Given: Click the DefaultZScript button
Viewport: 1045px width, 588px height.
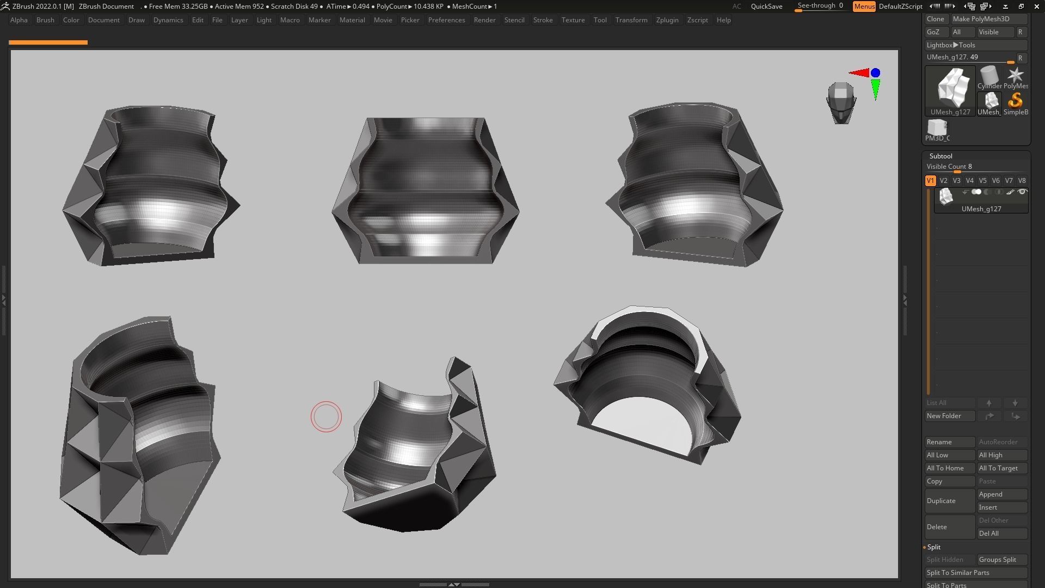Looking at the screenshot, I should 900,7.
